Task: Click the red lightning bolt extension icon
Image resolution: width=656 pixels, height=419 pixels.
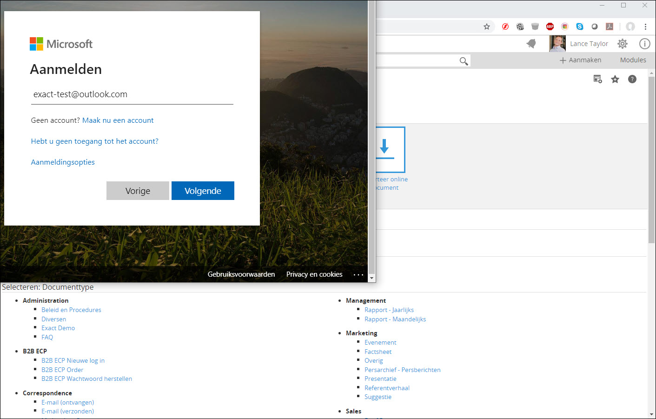Action: pyautogui.click(x=505, y=27)
